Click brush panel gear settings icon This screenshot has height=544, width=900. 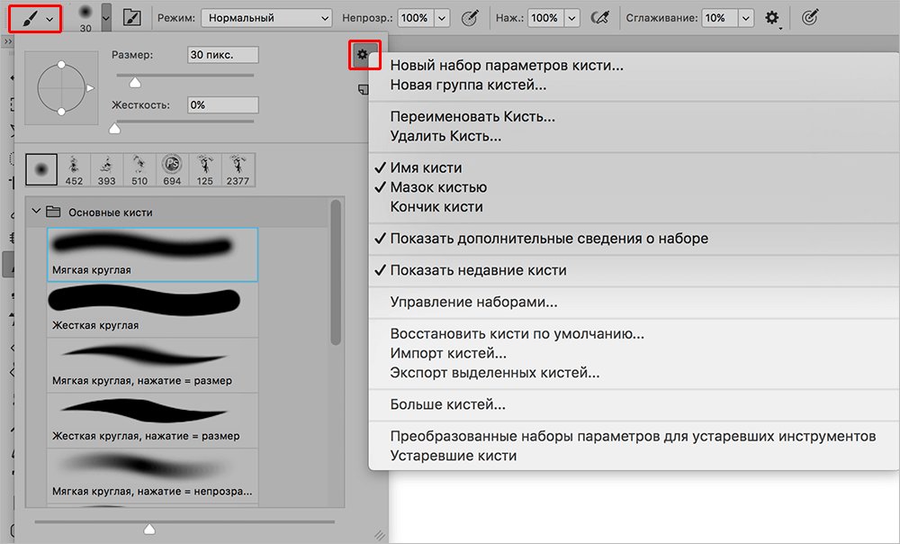[362, 56]
